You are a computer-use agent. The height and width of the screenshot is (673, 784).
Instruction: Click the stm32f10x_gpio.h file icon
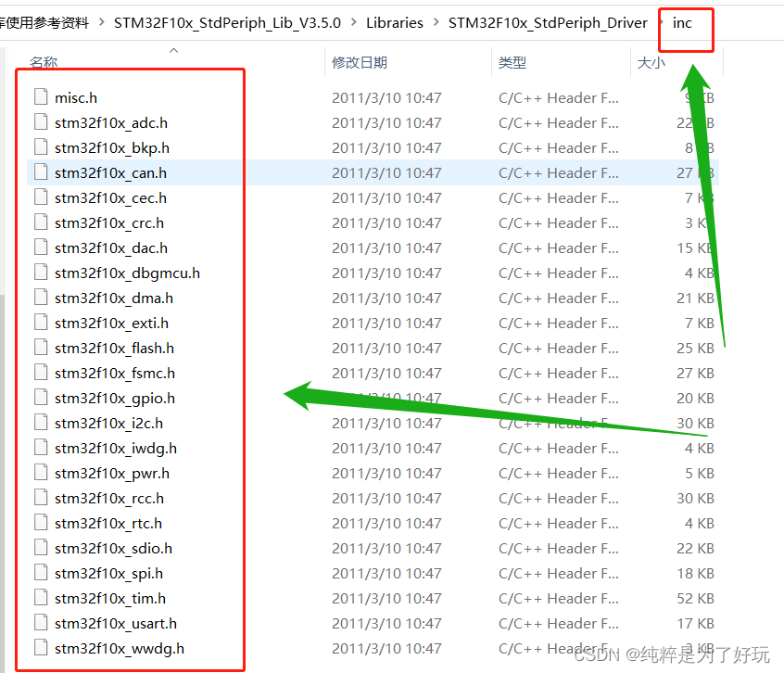(x=41, y=397)
